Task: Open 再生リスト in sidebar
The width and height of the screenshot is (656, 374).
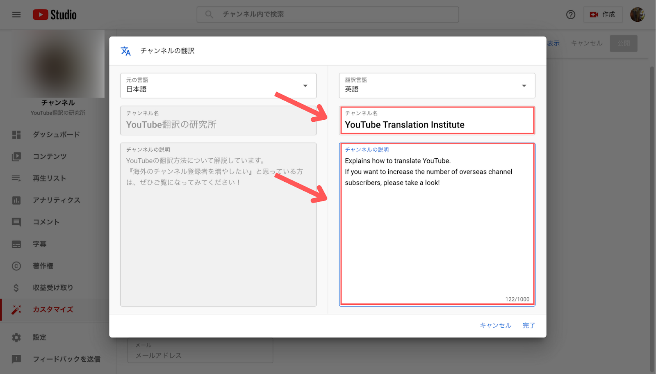Action: [49, 178]
